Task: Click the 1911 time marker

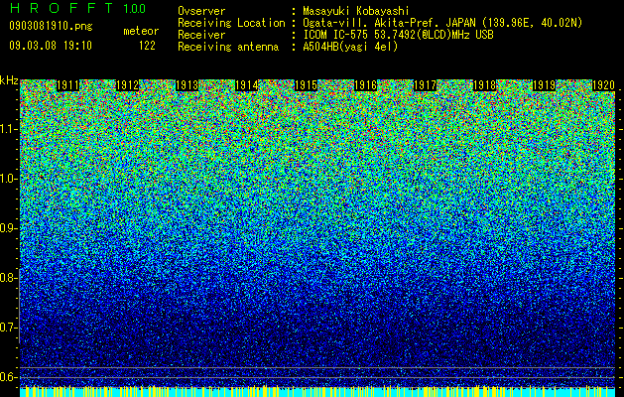Action: point(67,85)
